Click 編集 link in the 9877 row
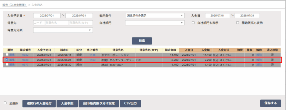Image resolution: width=286 pixels, height=110 pixels. (12, 65)
